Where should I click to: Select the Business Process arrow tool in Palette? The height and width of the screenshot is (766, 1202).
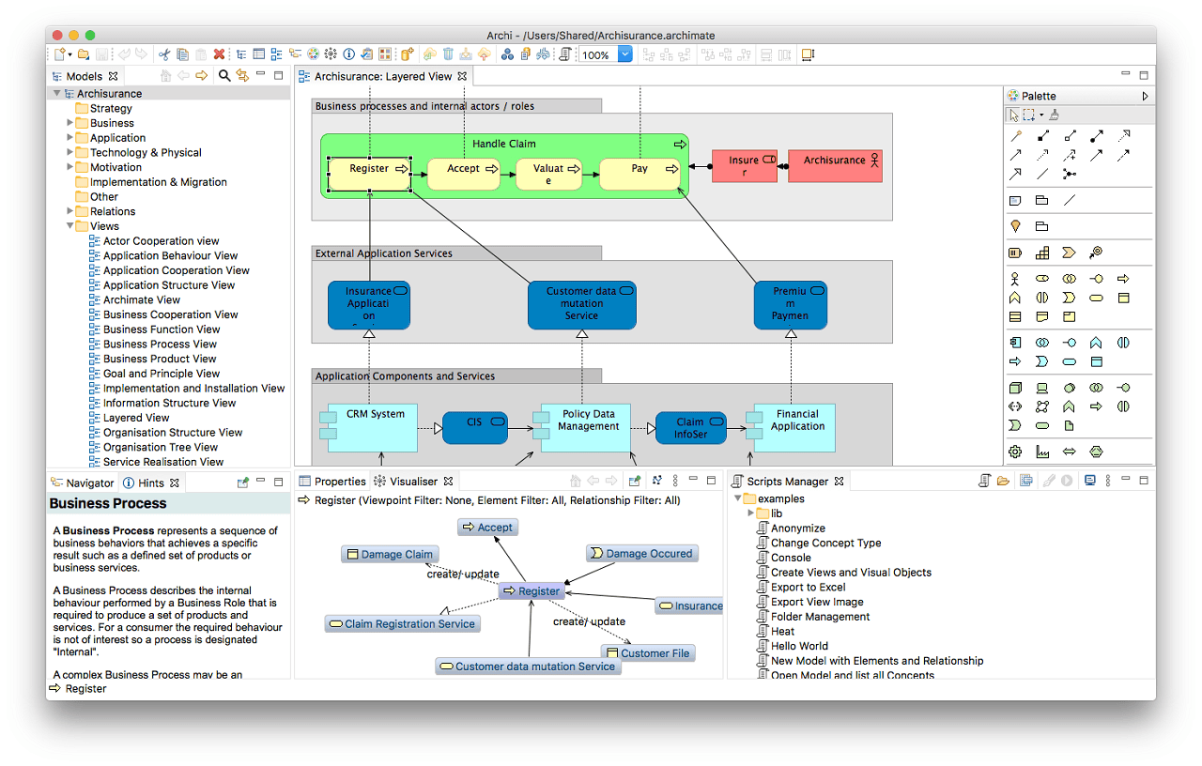[1123, 279]
